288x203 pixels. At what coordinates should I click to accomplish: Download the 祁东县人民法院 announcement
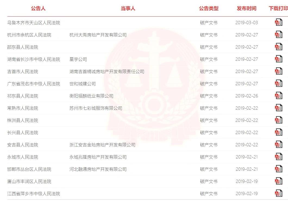[x=278, y=96]
